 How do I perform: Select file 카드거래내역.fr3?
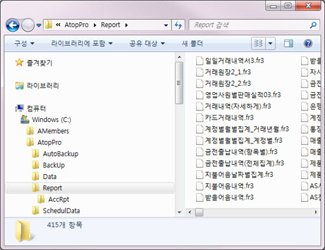[x=225, y=118]
